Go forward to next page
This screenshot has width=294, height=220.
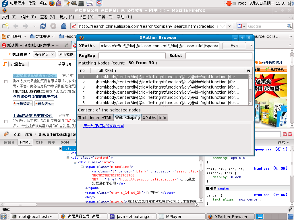pos(26,26)
